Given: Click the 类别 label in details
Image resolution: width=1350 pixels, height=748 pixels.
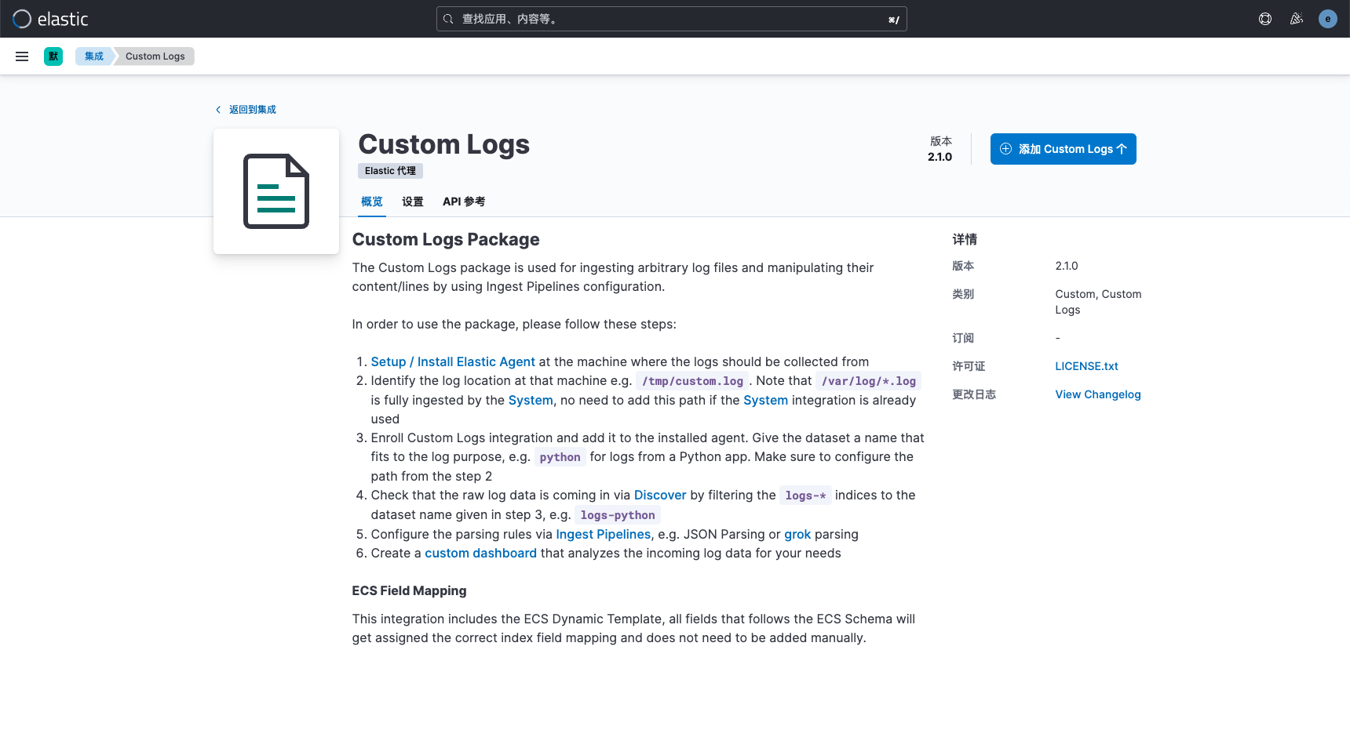Looking at the screenshot, I should (x=963, y=294).
